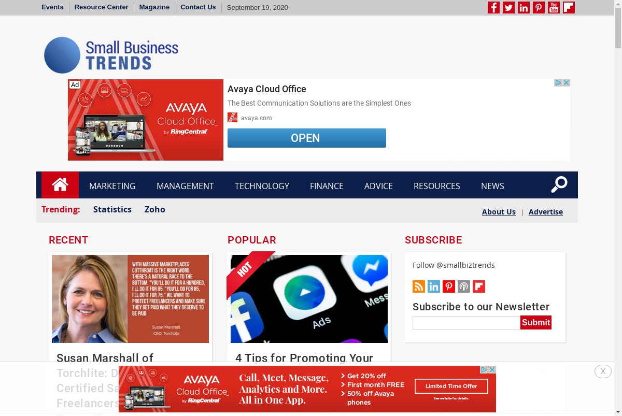The height and width of the screenshot is (416, 622).
Task: Open Pinterest icon in top bar
Action: pos(539,7)
